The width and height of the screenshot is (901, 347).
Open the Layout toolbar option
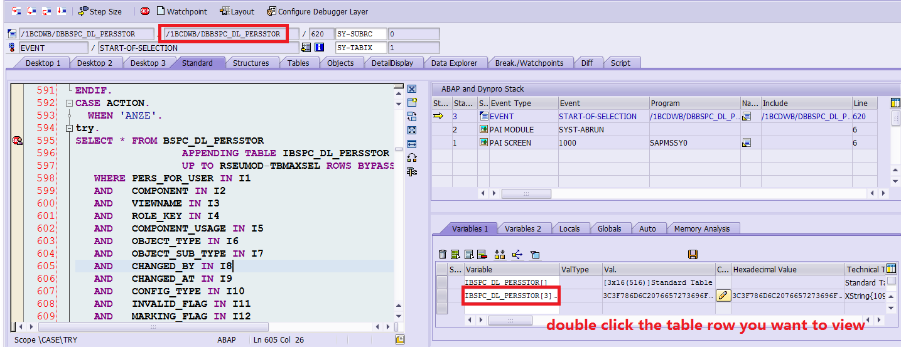(x=237, y=11)
